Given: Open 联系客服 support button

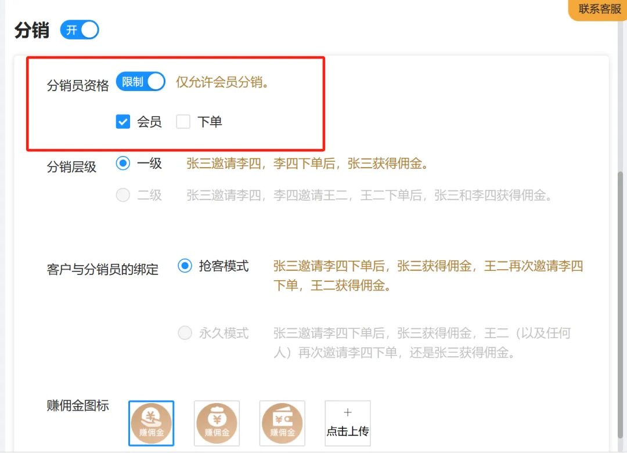Looking at the screenshot, I should pos(599,9).
